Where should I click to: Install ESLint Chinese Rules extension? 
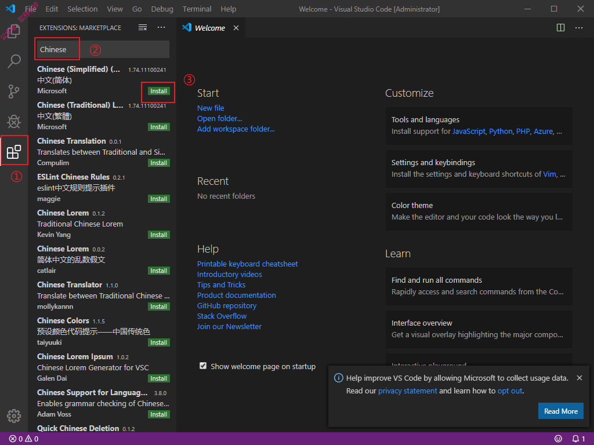158,199
